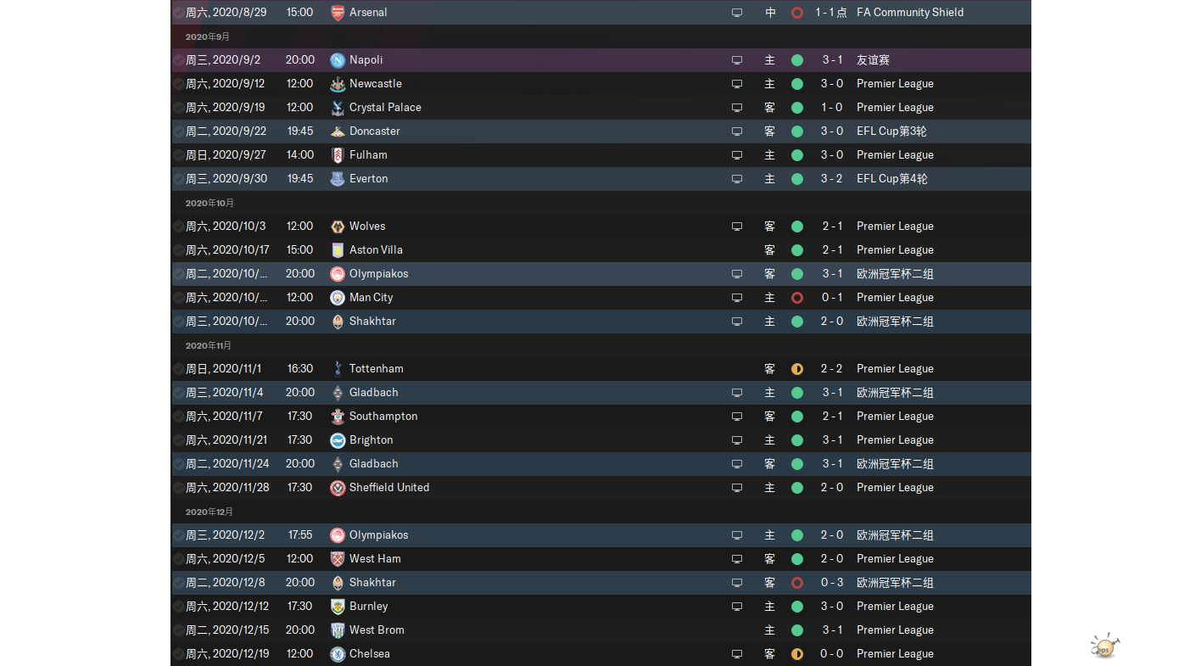Click the red loss indicator for Man City
Viewport: 1201px width, 666px height.
pos(797,298)
